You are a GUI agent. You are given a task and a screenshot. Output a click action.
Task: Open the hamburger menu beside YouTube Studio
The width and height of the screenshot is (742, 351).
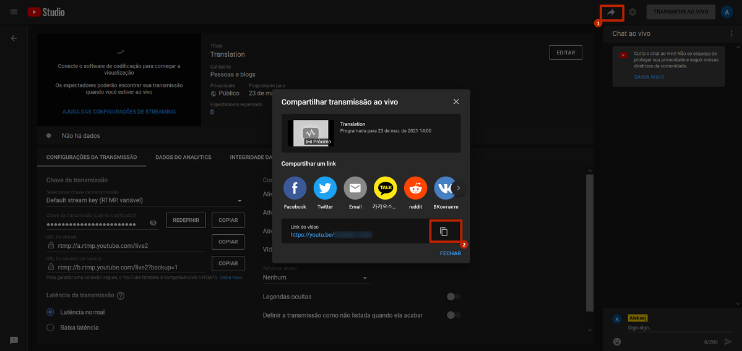pos(14,12)
